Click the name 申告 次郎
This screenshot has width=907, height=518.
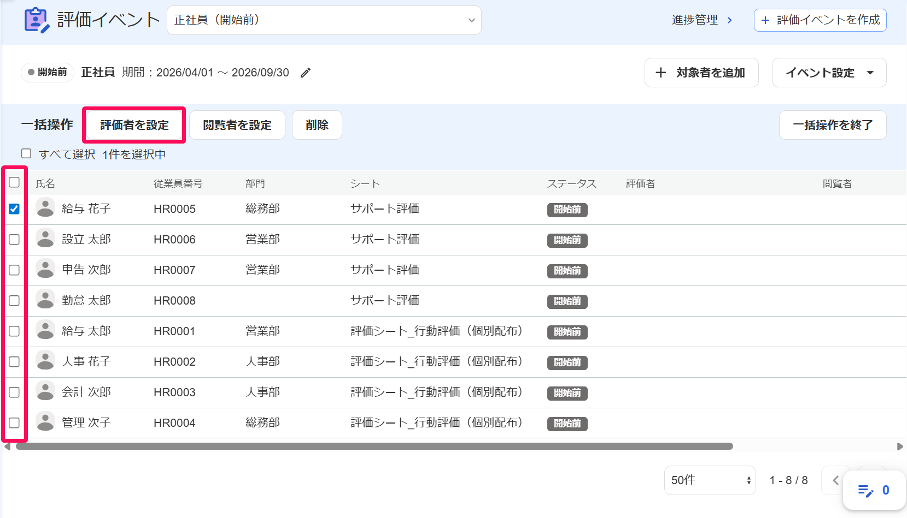coord(86,270)
